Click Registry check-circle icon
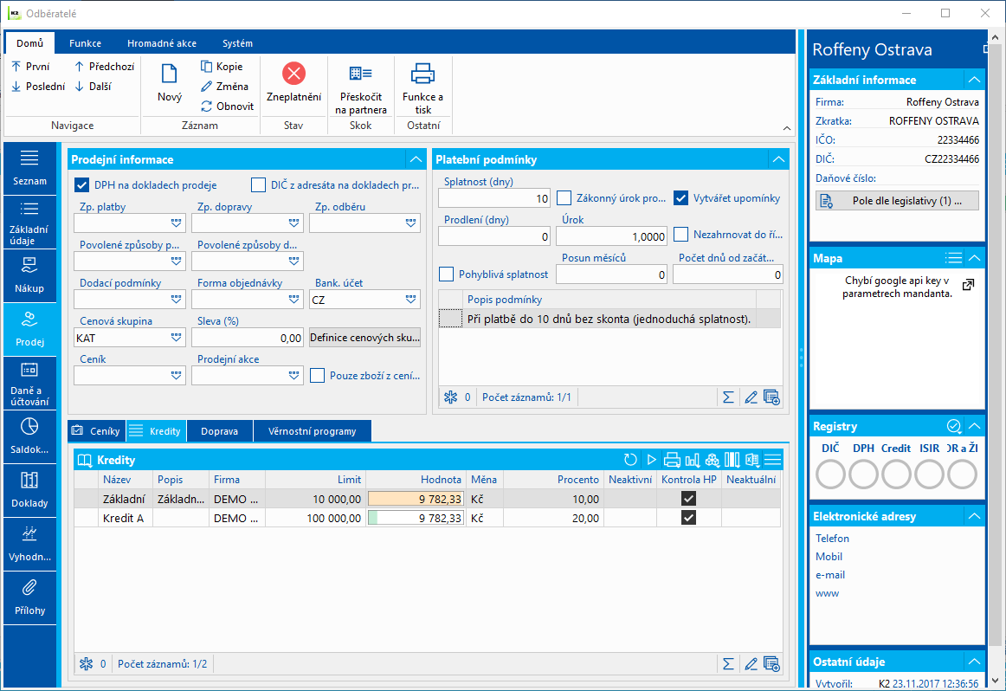Viewport: 1006px width, 691px height. click(954, 426)
